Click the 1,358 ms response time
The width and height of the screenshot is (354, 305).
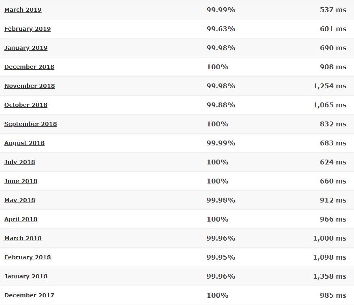330,276
